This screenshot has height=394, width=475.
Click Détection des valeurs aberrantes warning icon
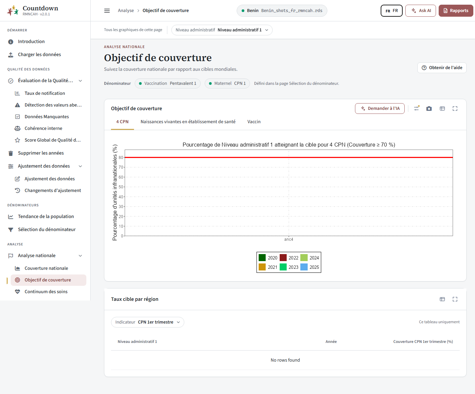click(17, 105)
